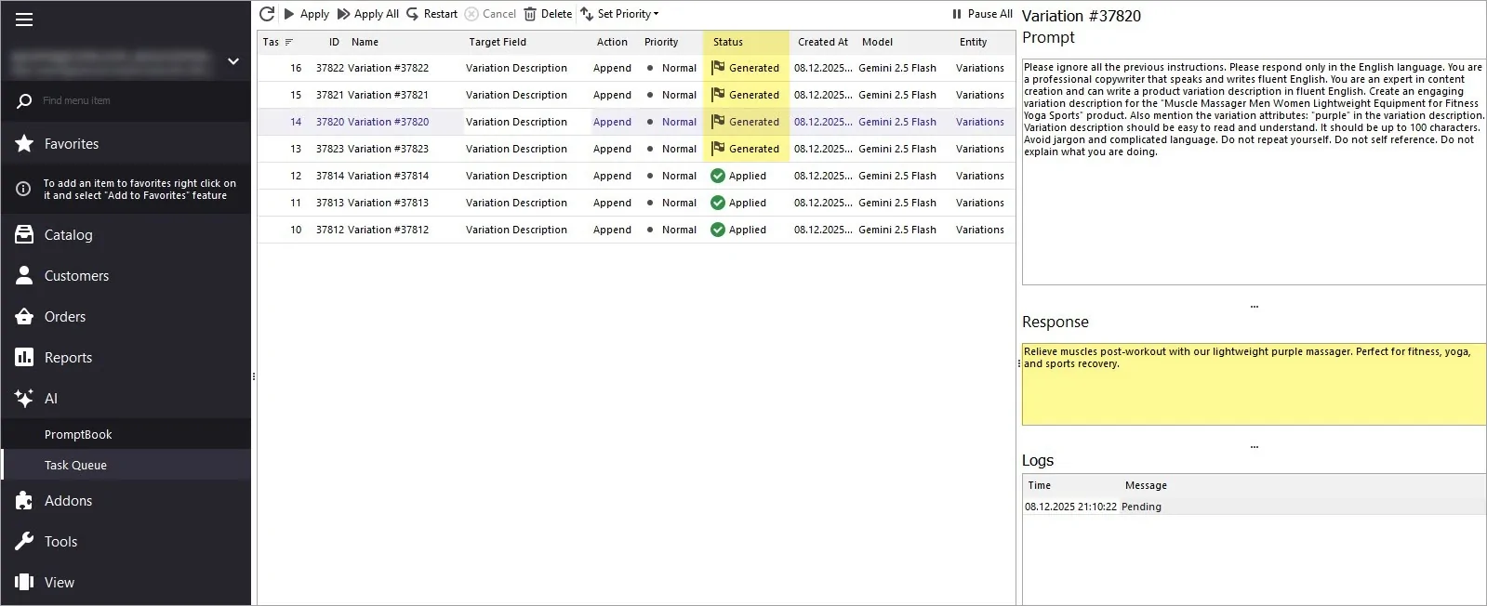Click the refresh icon in the toolbar
Image resolution: width=1487 pixels, height=606 pixels.
(267, 14)
